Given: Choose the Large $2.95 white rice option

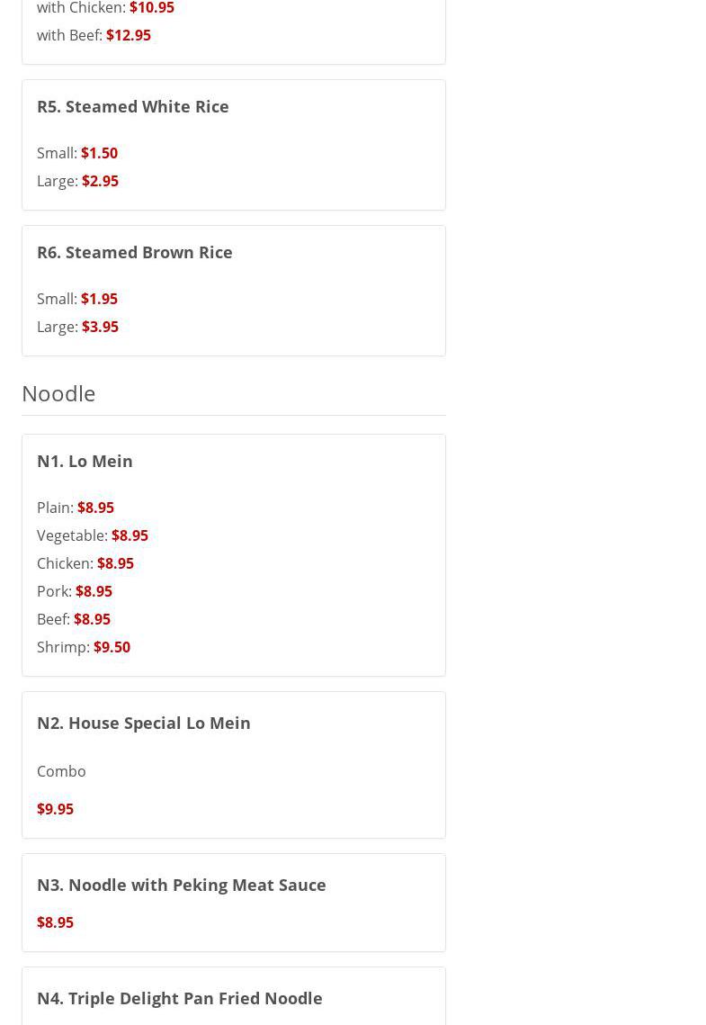Looking at the screenshot, I should 77,181.
